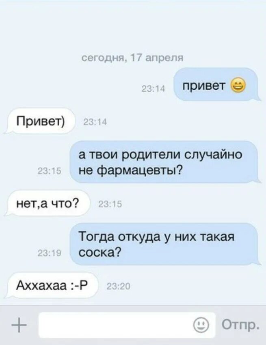Viewport: 266px width, 345px height.
Task: Tap the 23:14 timestamp beside sent 'привет'
Action: [153, 88]
